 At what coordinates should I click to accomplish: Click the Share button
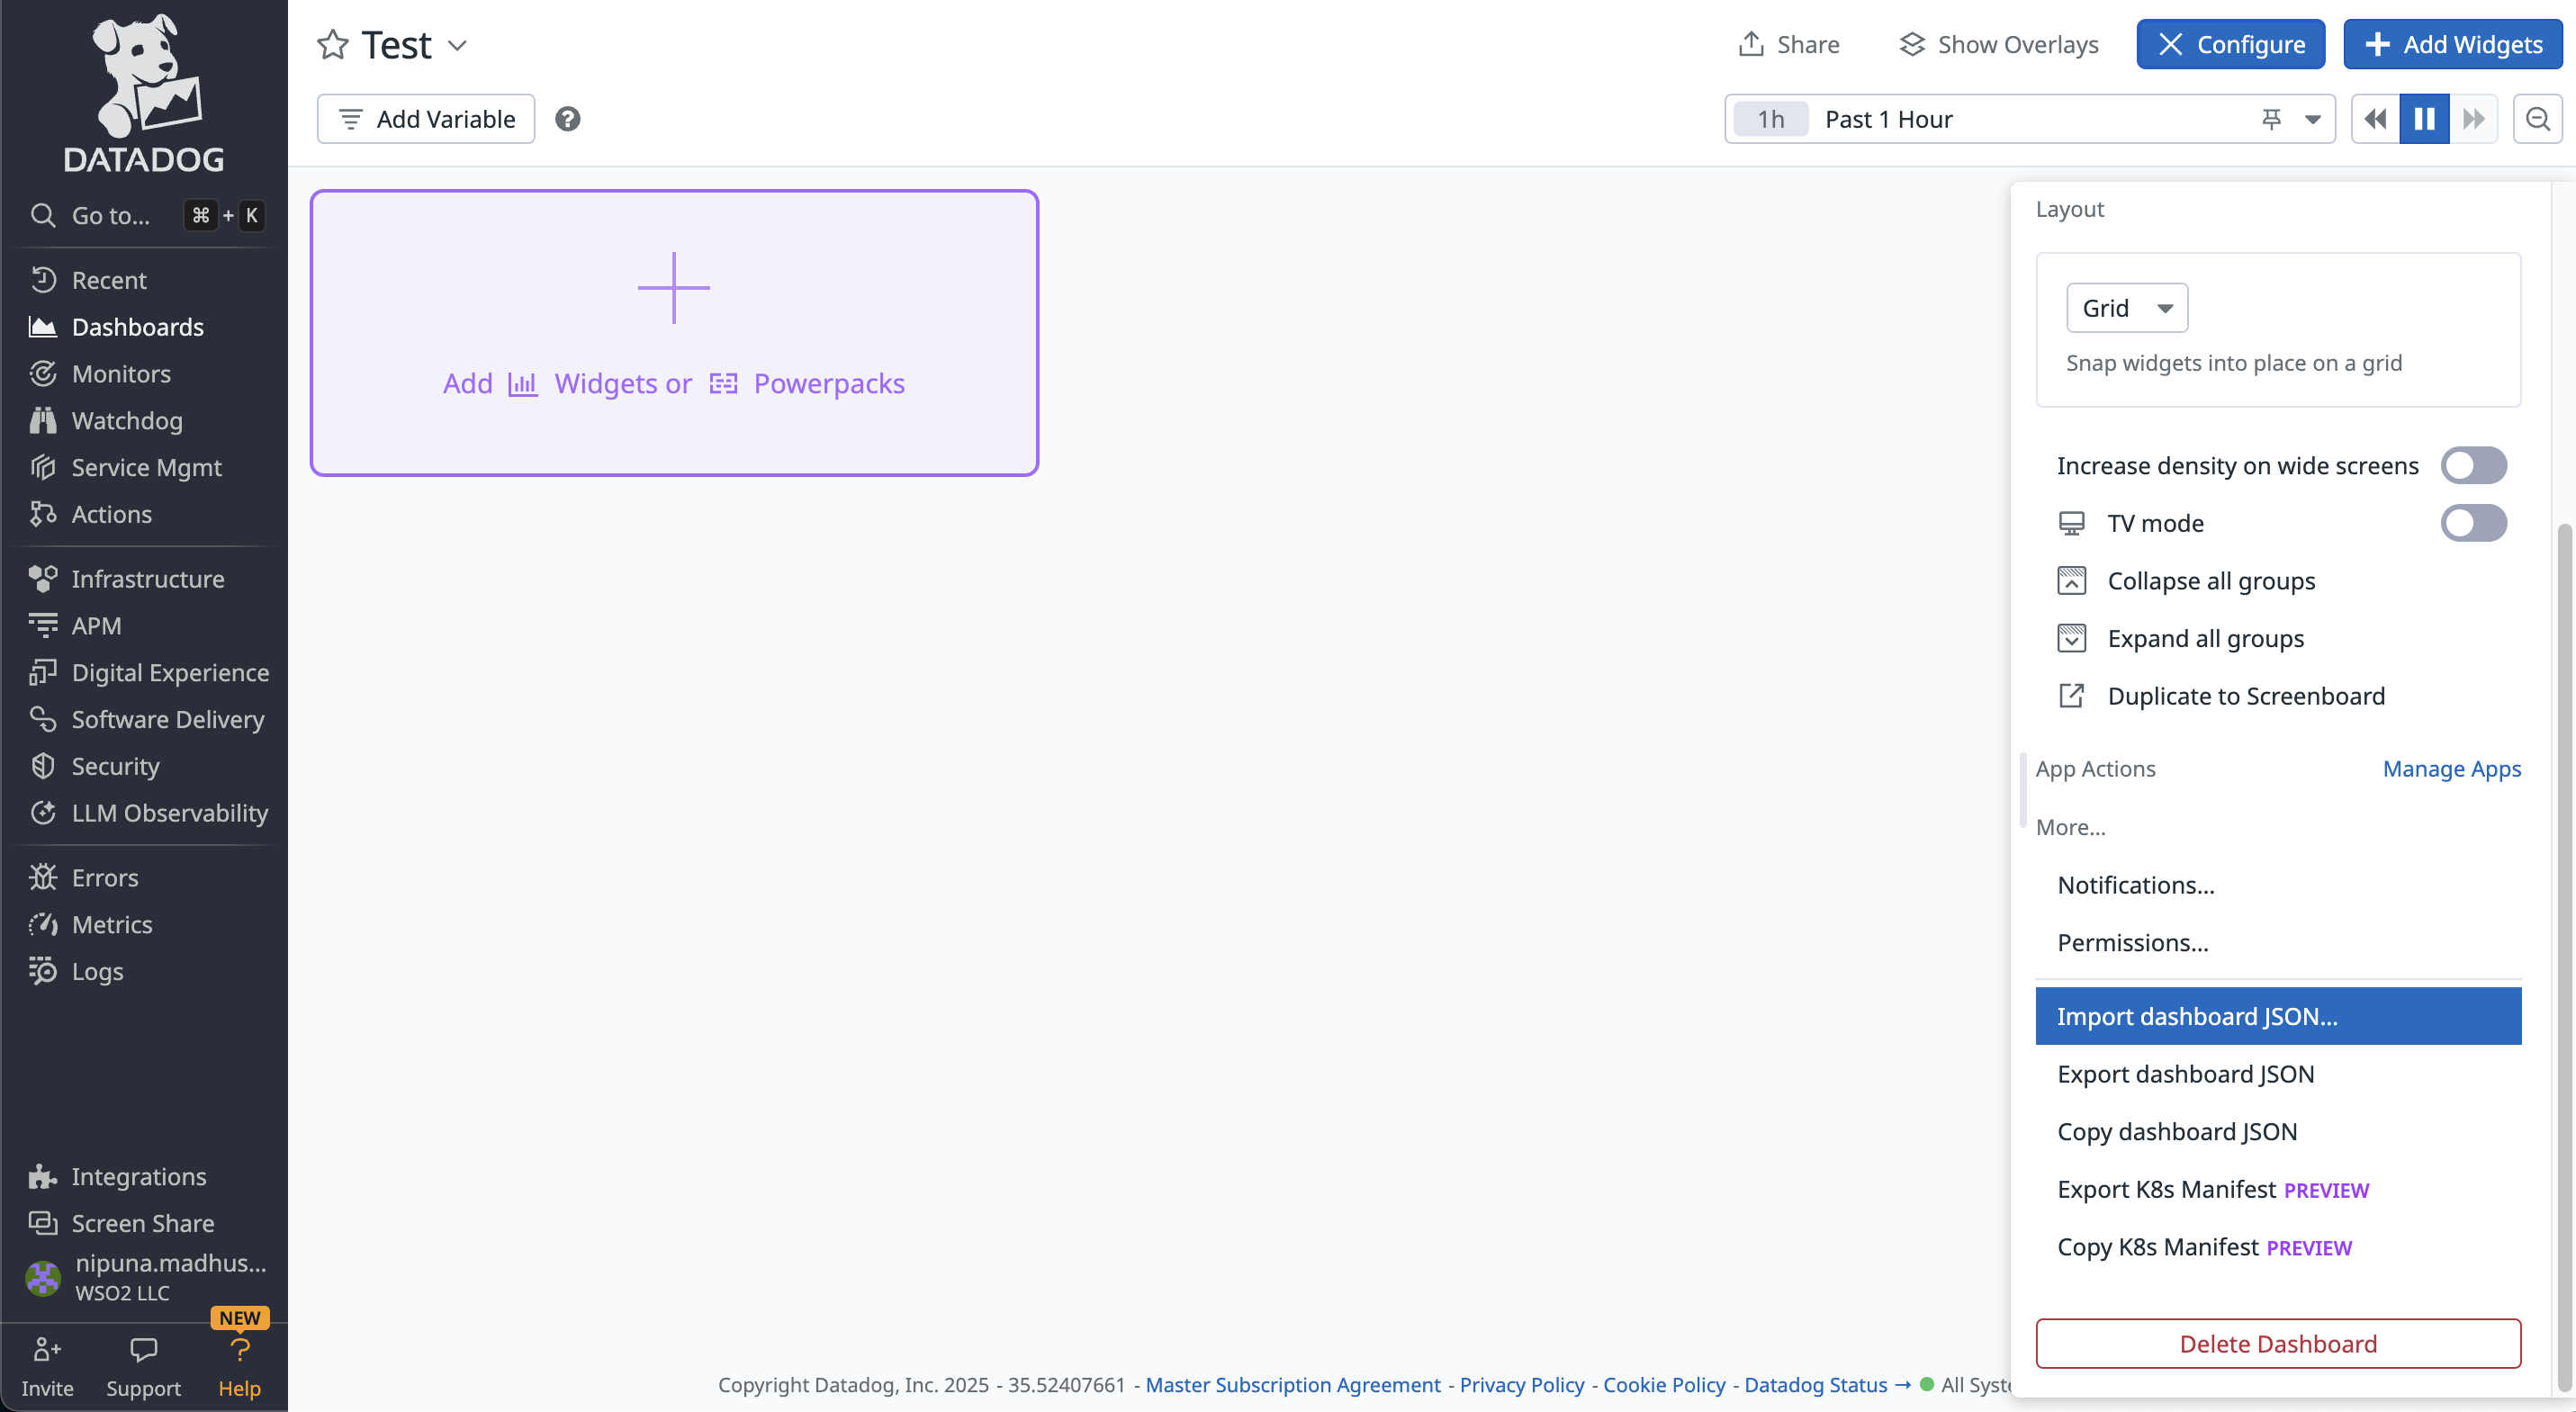click(1789, 44)
